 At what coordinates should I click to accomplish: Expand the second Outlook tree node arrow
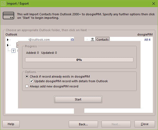tap(8, 45)
